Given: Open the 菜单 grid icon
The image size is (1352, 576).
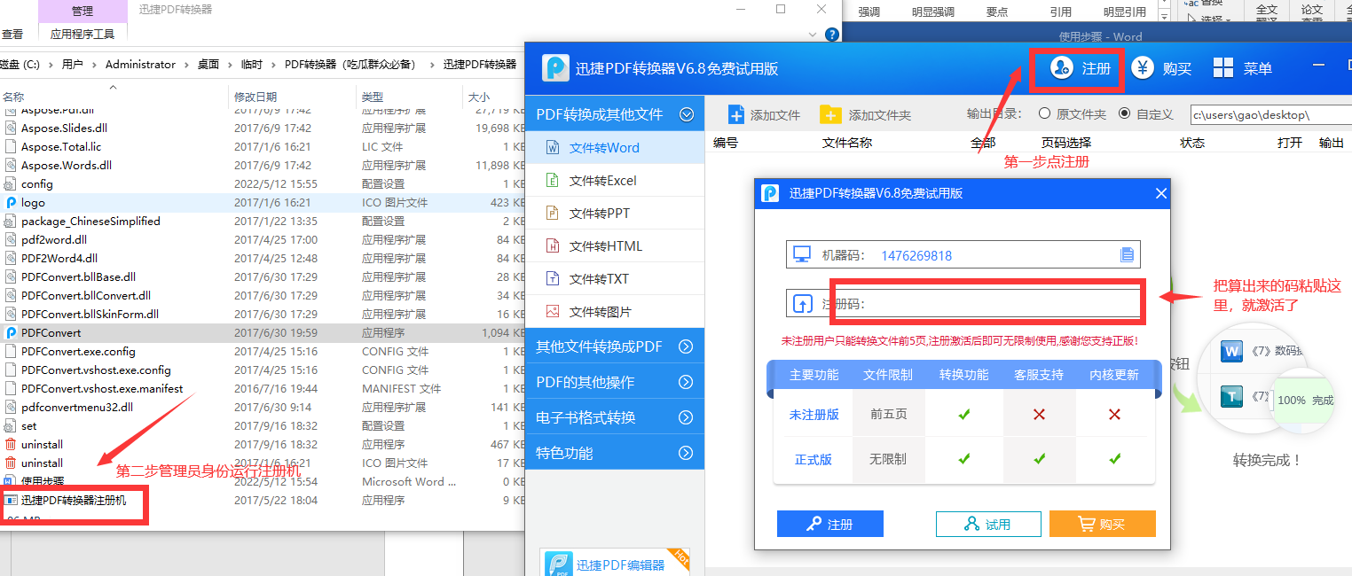Looking at the screenshot, I should (x=1223, y=68).
